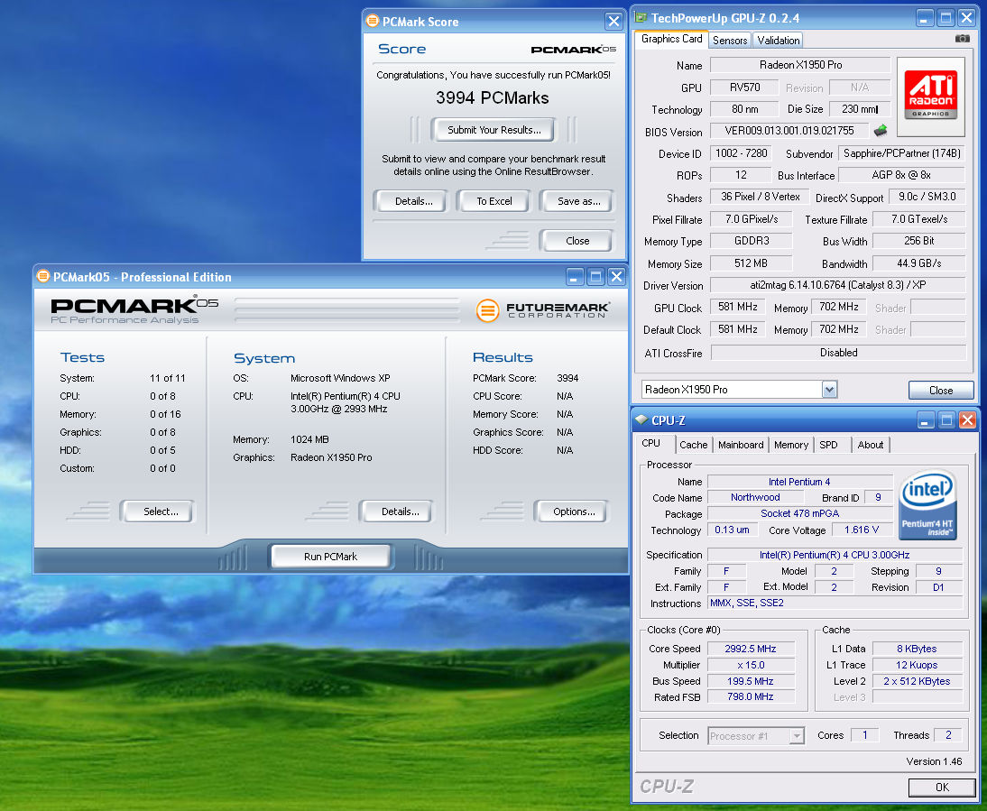Image resolution: width=987 pixels, height=811 pixels.
Task: Click the GPU-Z camera screenshot icon
Action: [x=962, y=39]
